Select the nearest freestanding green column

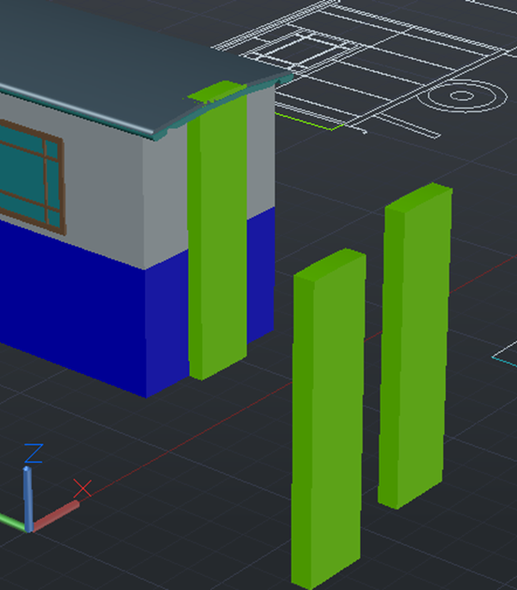[327, 418]
